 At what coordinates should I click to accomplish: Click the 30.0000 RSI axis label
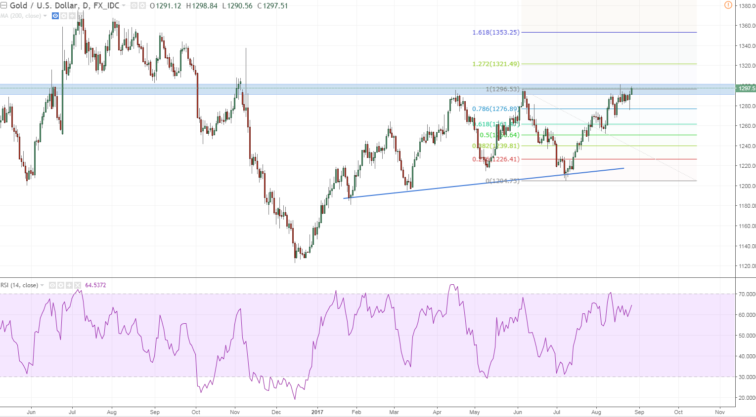747,377
